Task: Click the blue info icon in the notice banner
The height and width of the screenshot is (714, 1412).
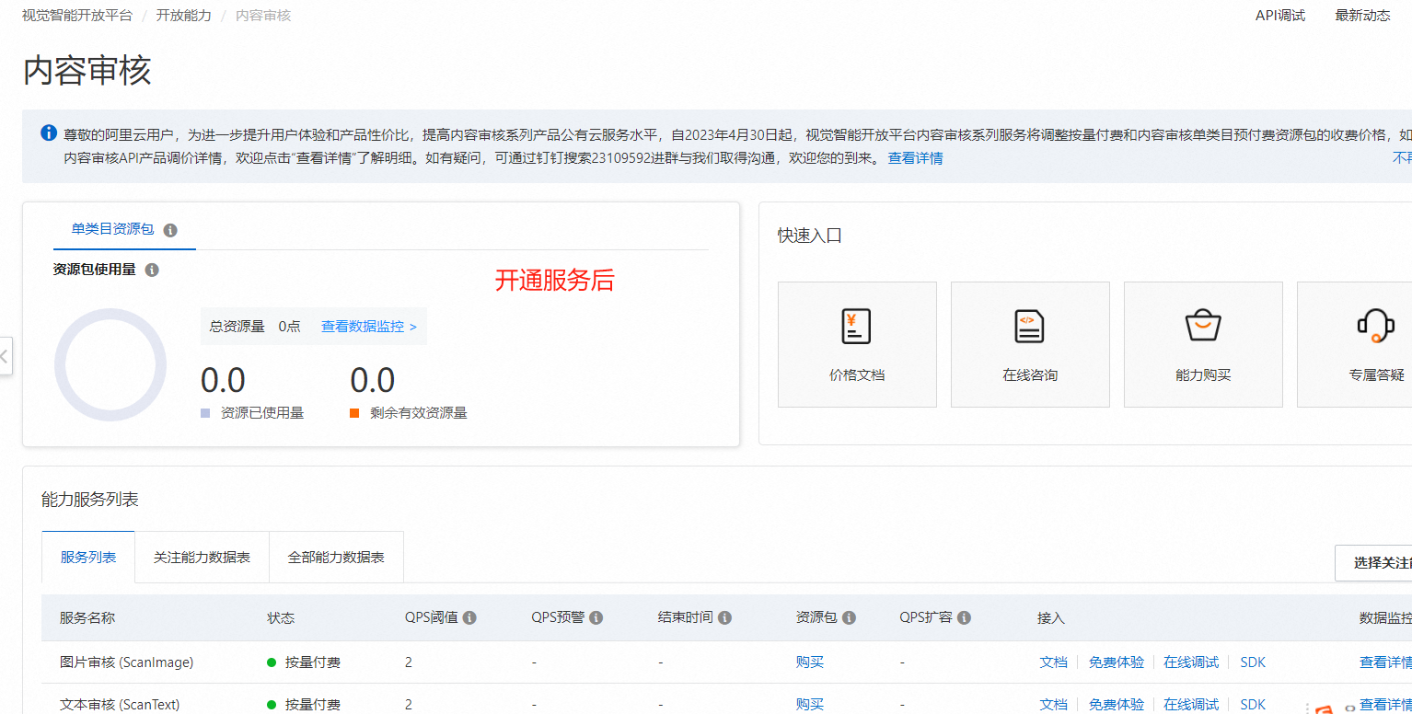Action: (x=49, y=133)
